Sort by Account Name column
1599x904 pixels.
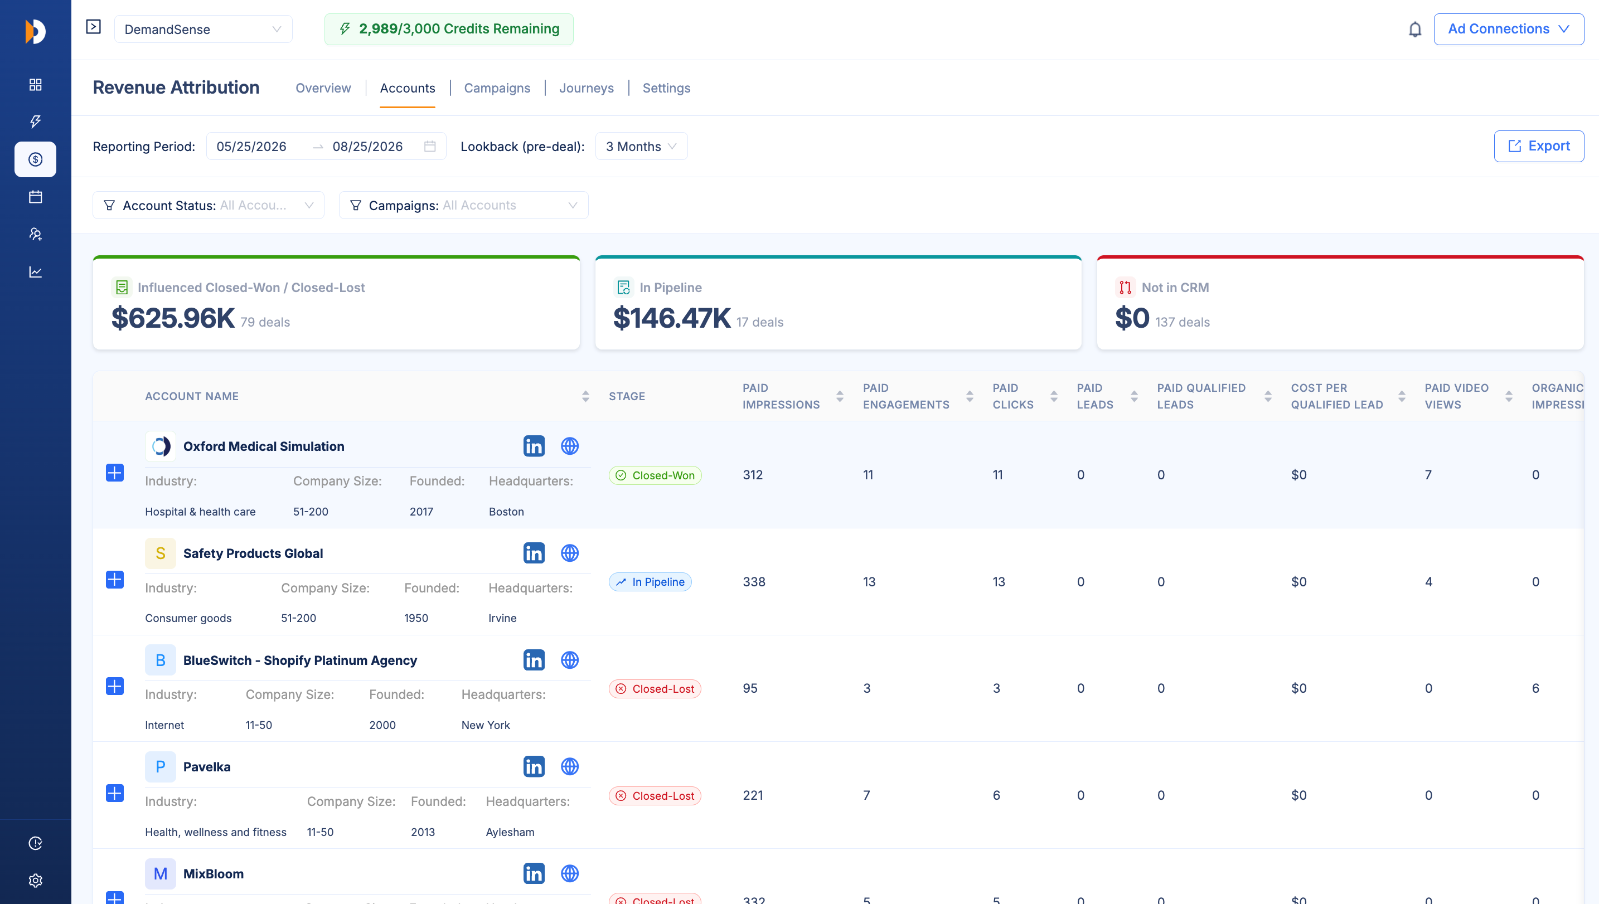tap(585, 396)
